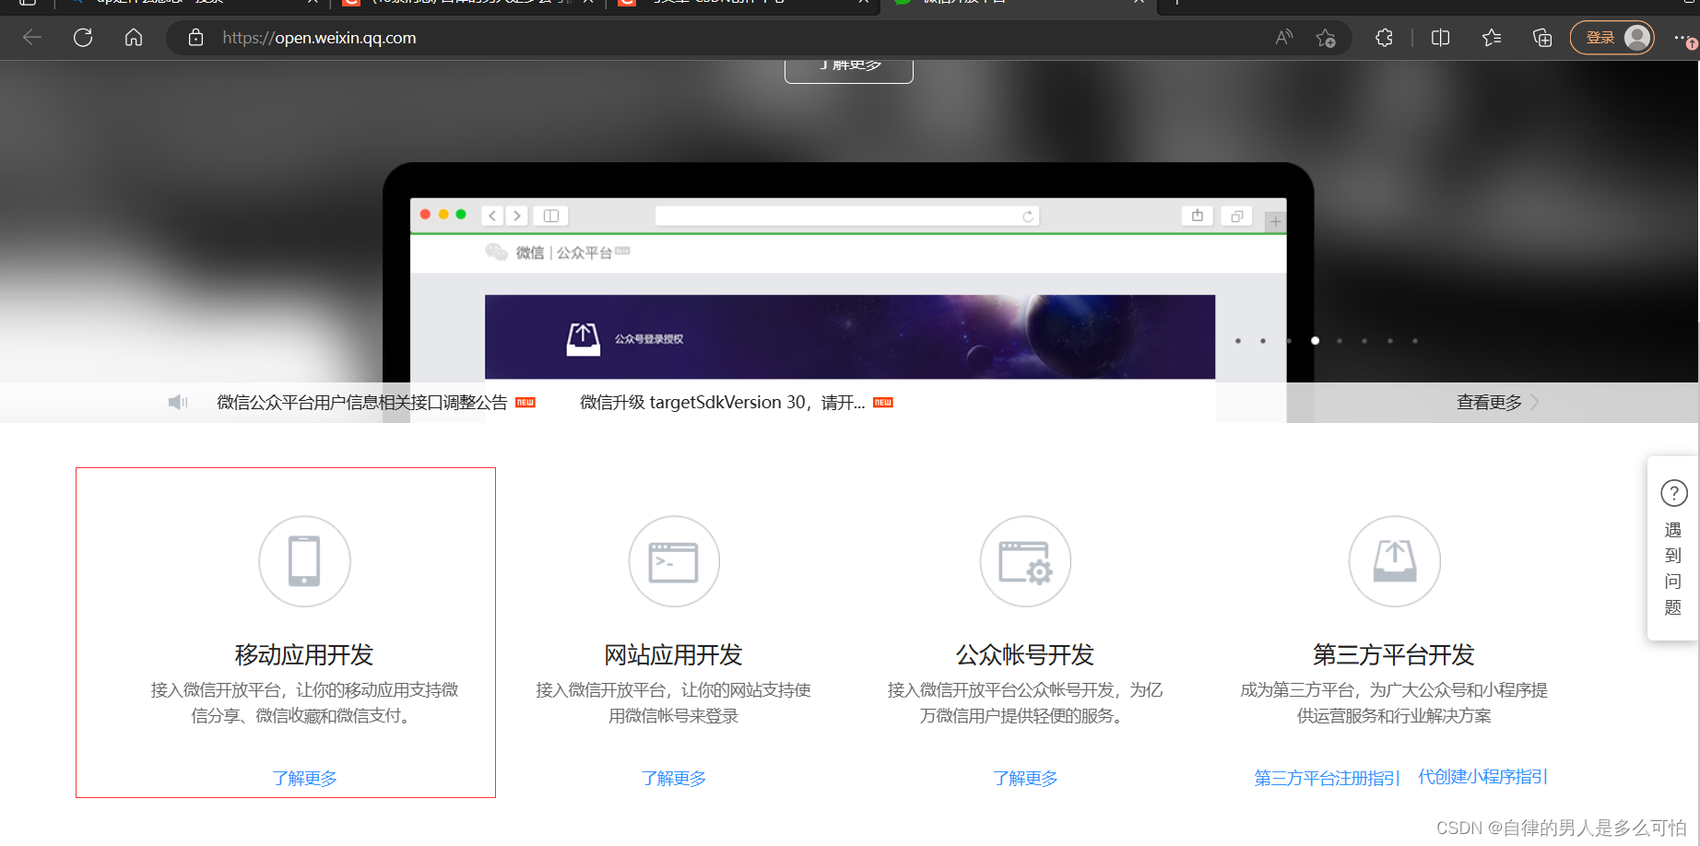1700x846 pixels.
Task: Open 了解更多 under 公众帐号开发
Action: click(x=1025, y=779)
